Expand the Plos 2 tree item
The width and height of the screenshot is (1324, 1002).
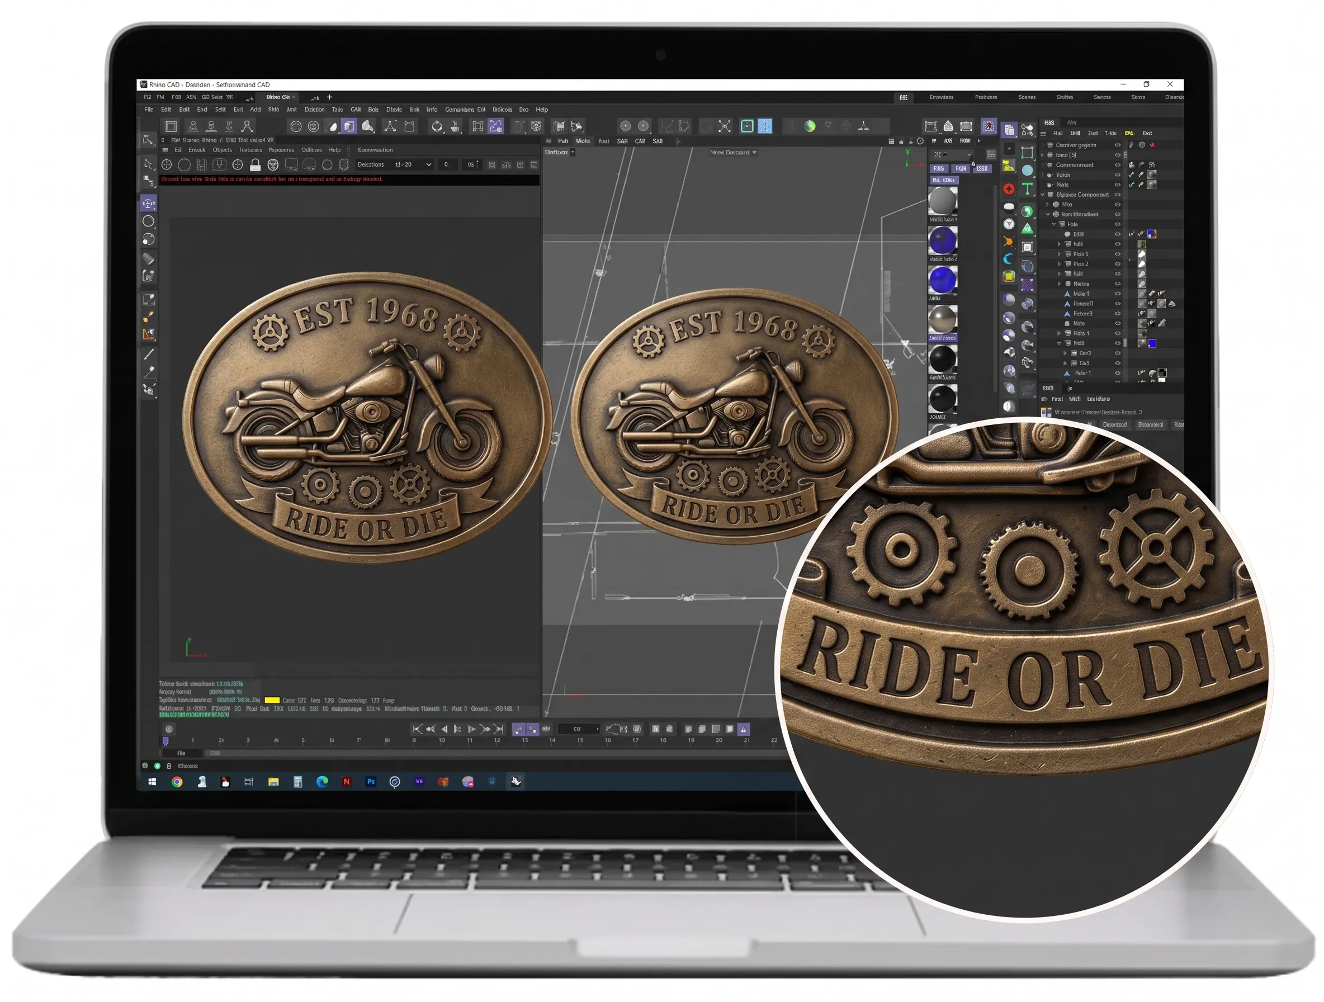1059,264
